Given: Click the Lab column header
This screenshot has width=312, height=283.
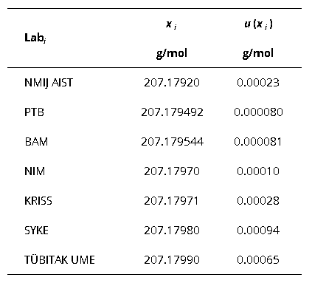Looking at the screenshot, I should click(x=35, y=38).
